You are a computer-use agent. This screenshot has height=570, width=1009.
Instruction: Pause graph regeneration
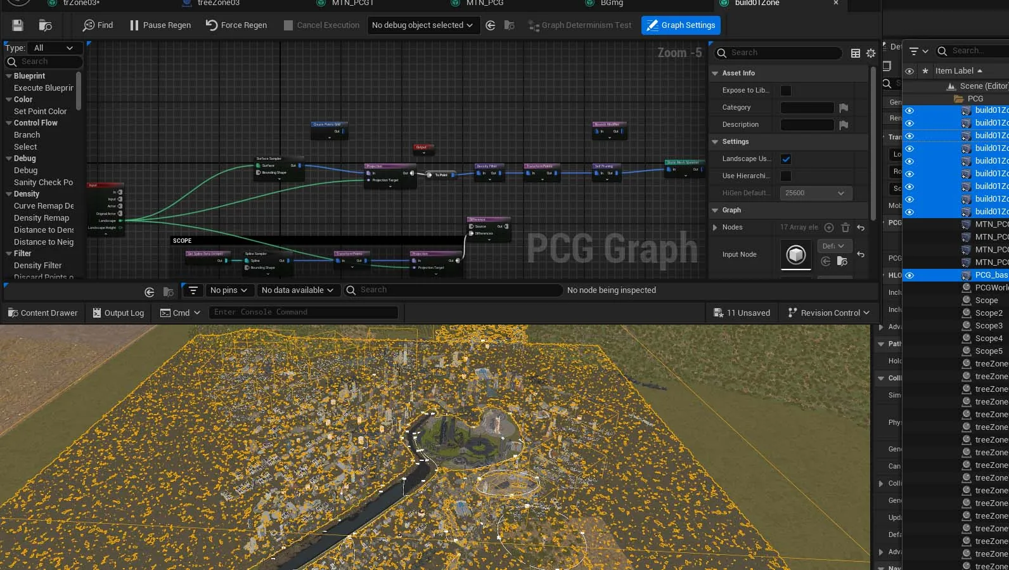click(160, 25)
